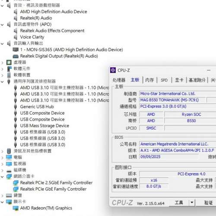
Task: Minimize the CPU-Z window
Action: click(x=209, y=70)
